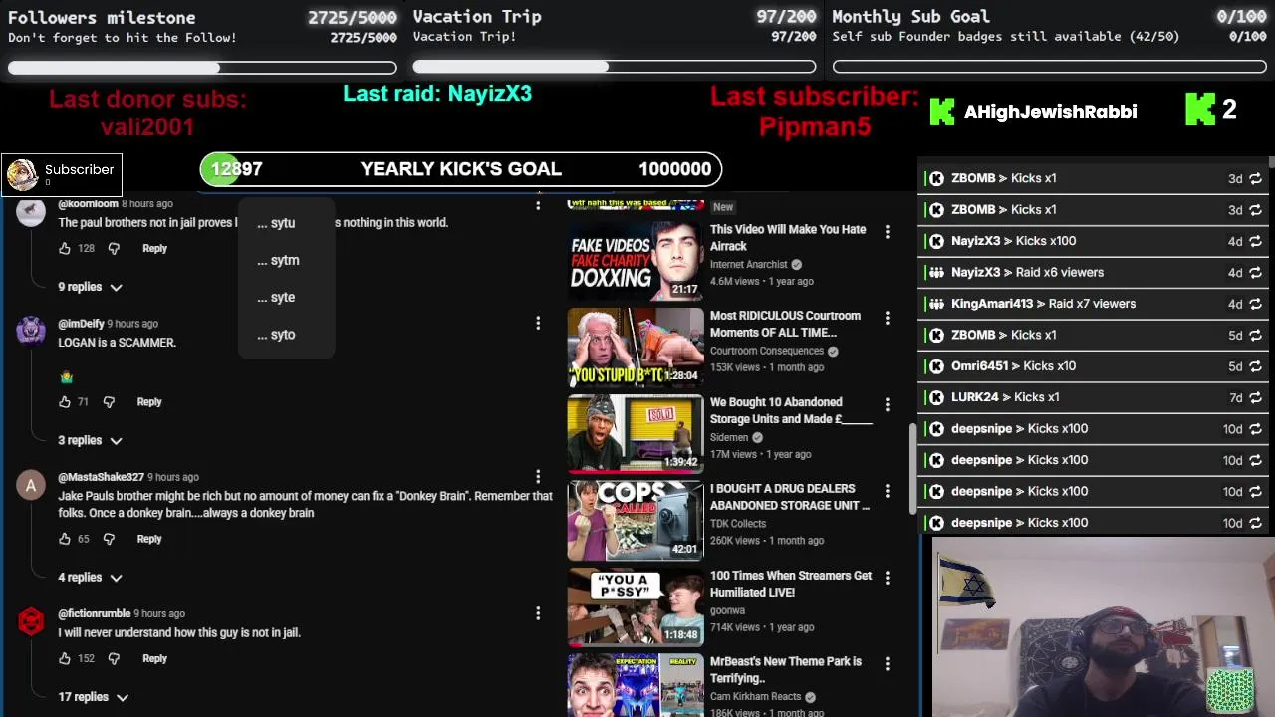Open 'MrBeast's New Theme Park is Terrifying' title
Viewport: 1275px width, 717px height.
[x=786, y=670]
